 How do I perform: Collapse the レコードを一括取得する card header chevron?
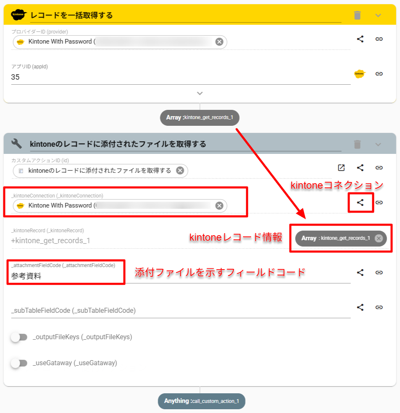[378, 16]
